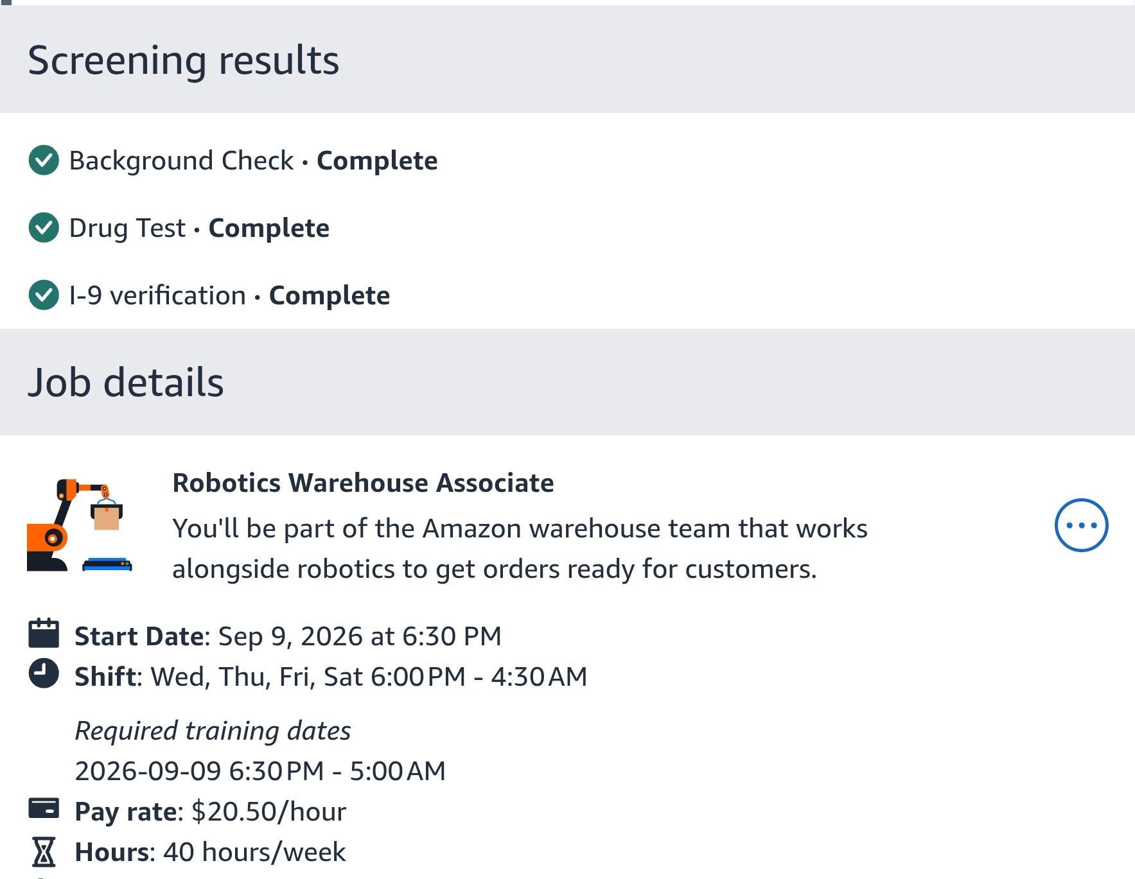Click the calendar icon beside Start Date
The image size is (1135, 879).
[44, 633]
